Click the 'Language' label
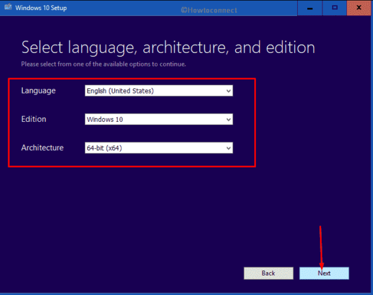 click(39, 91)
